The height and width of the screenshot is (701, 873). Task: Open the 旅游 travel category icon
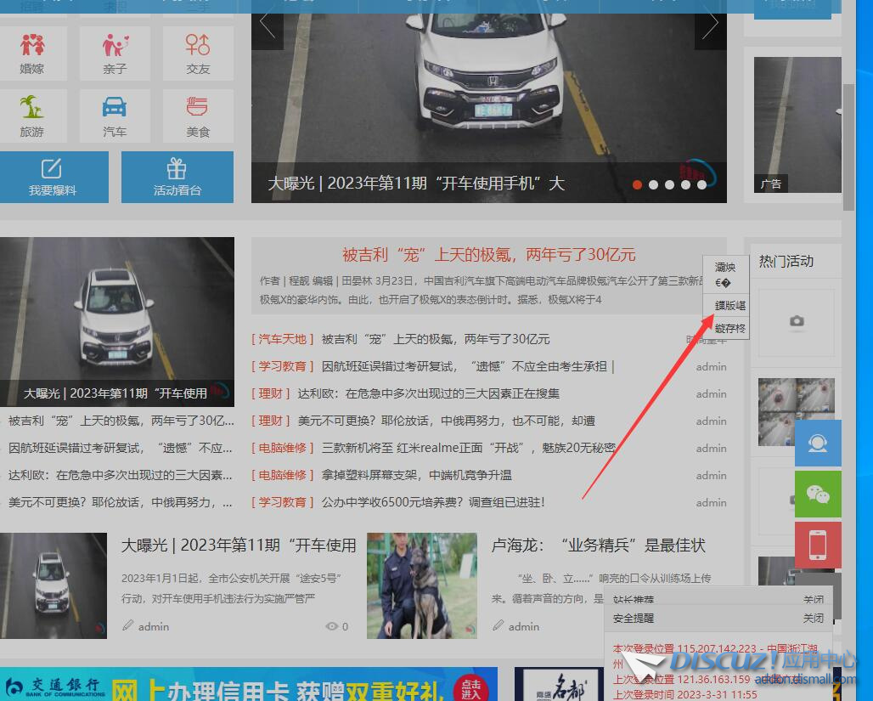click(x=32, y=116)
